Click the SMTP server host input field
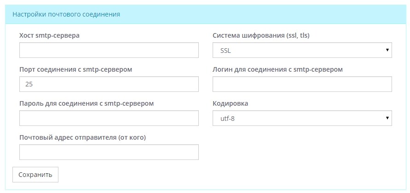 (x=109, y=50)
